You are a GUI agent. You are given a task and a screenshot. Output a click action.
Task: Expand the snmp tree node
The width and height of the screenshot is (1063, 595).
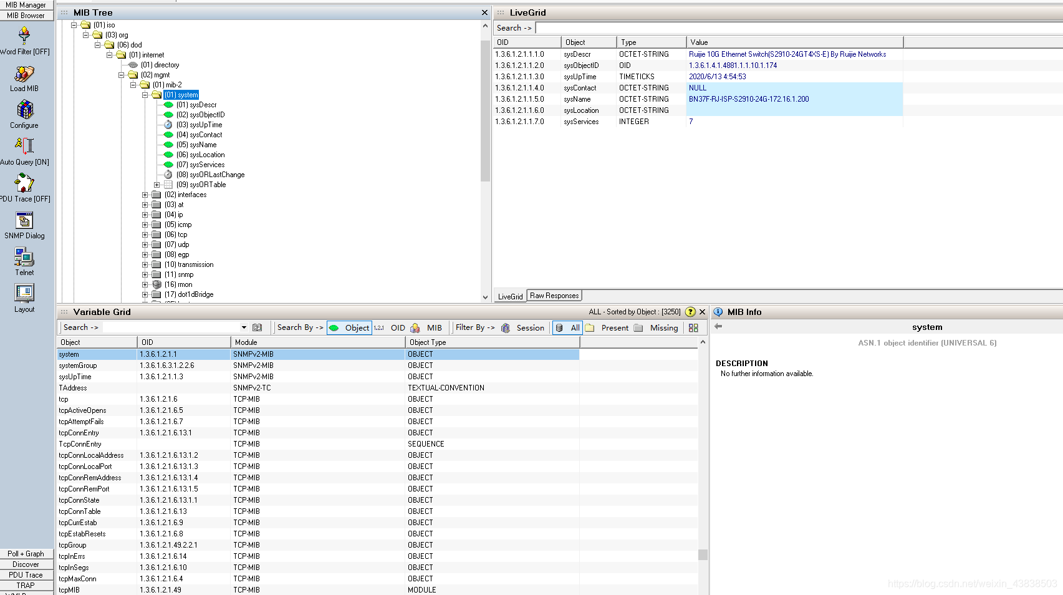[x=145, y=274]
